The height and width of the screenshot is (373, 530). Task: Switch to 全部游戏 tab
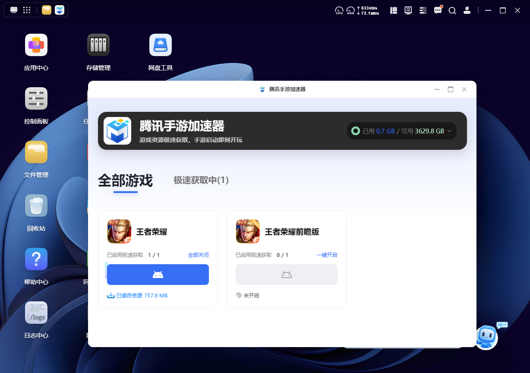(125, 180)
